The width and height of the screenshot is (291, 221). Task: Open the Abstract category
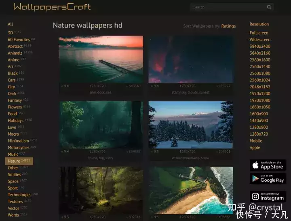pyautogui.click(x=15, y=46)
